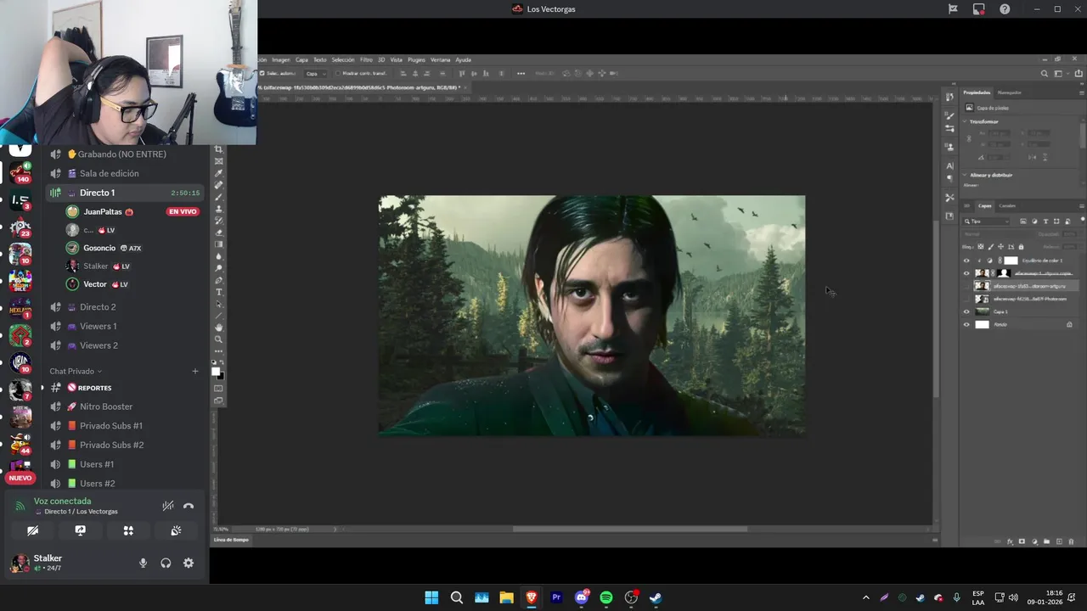Screen dimensions: 1087x611
Task: Click user JuanPaltas in Directo 1
Action: pos(132,211)
